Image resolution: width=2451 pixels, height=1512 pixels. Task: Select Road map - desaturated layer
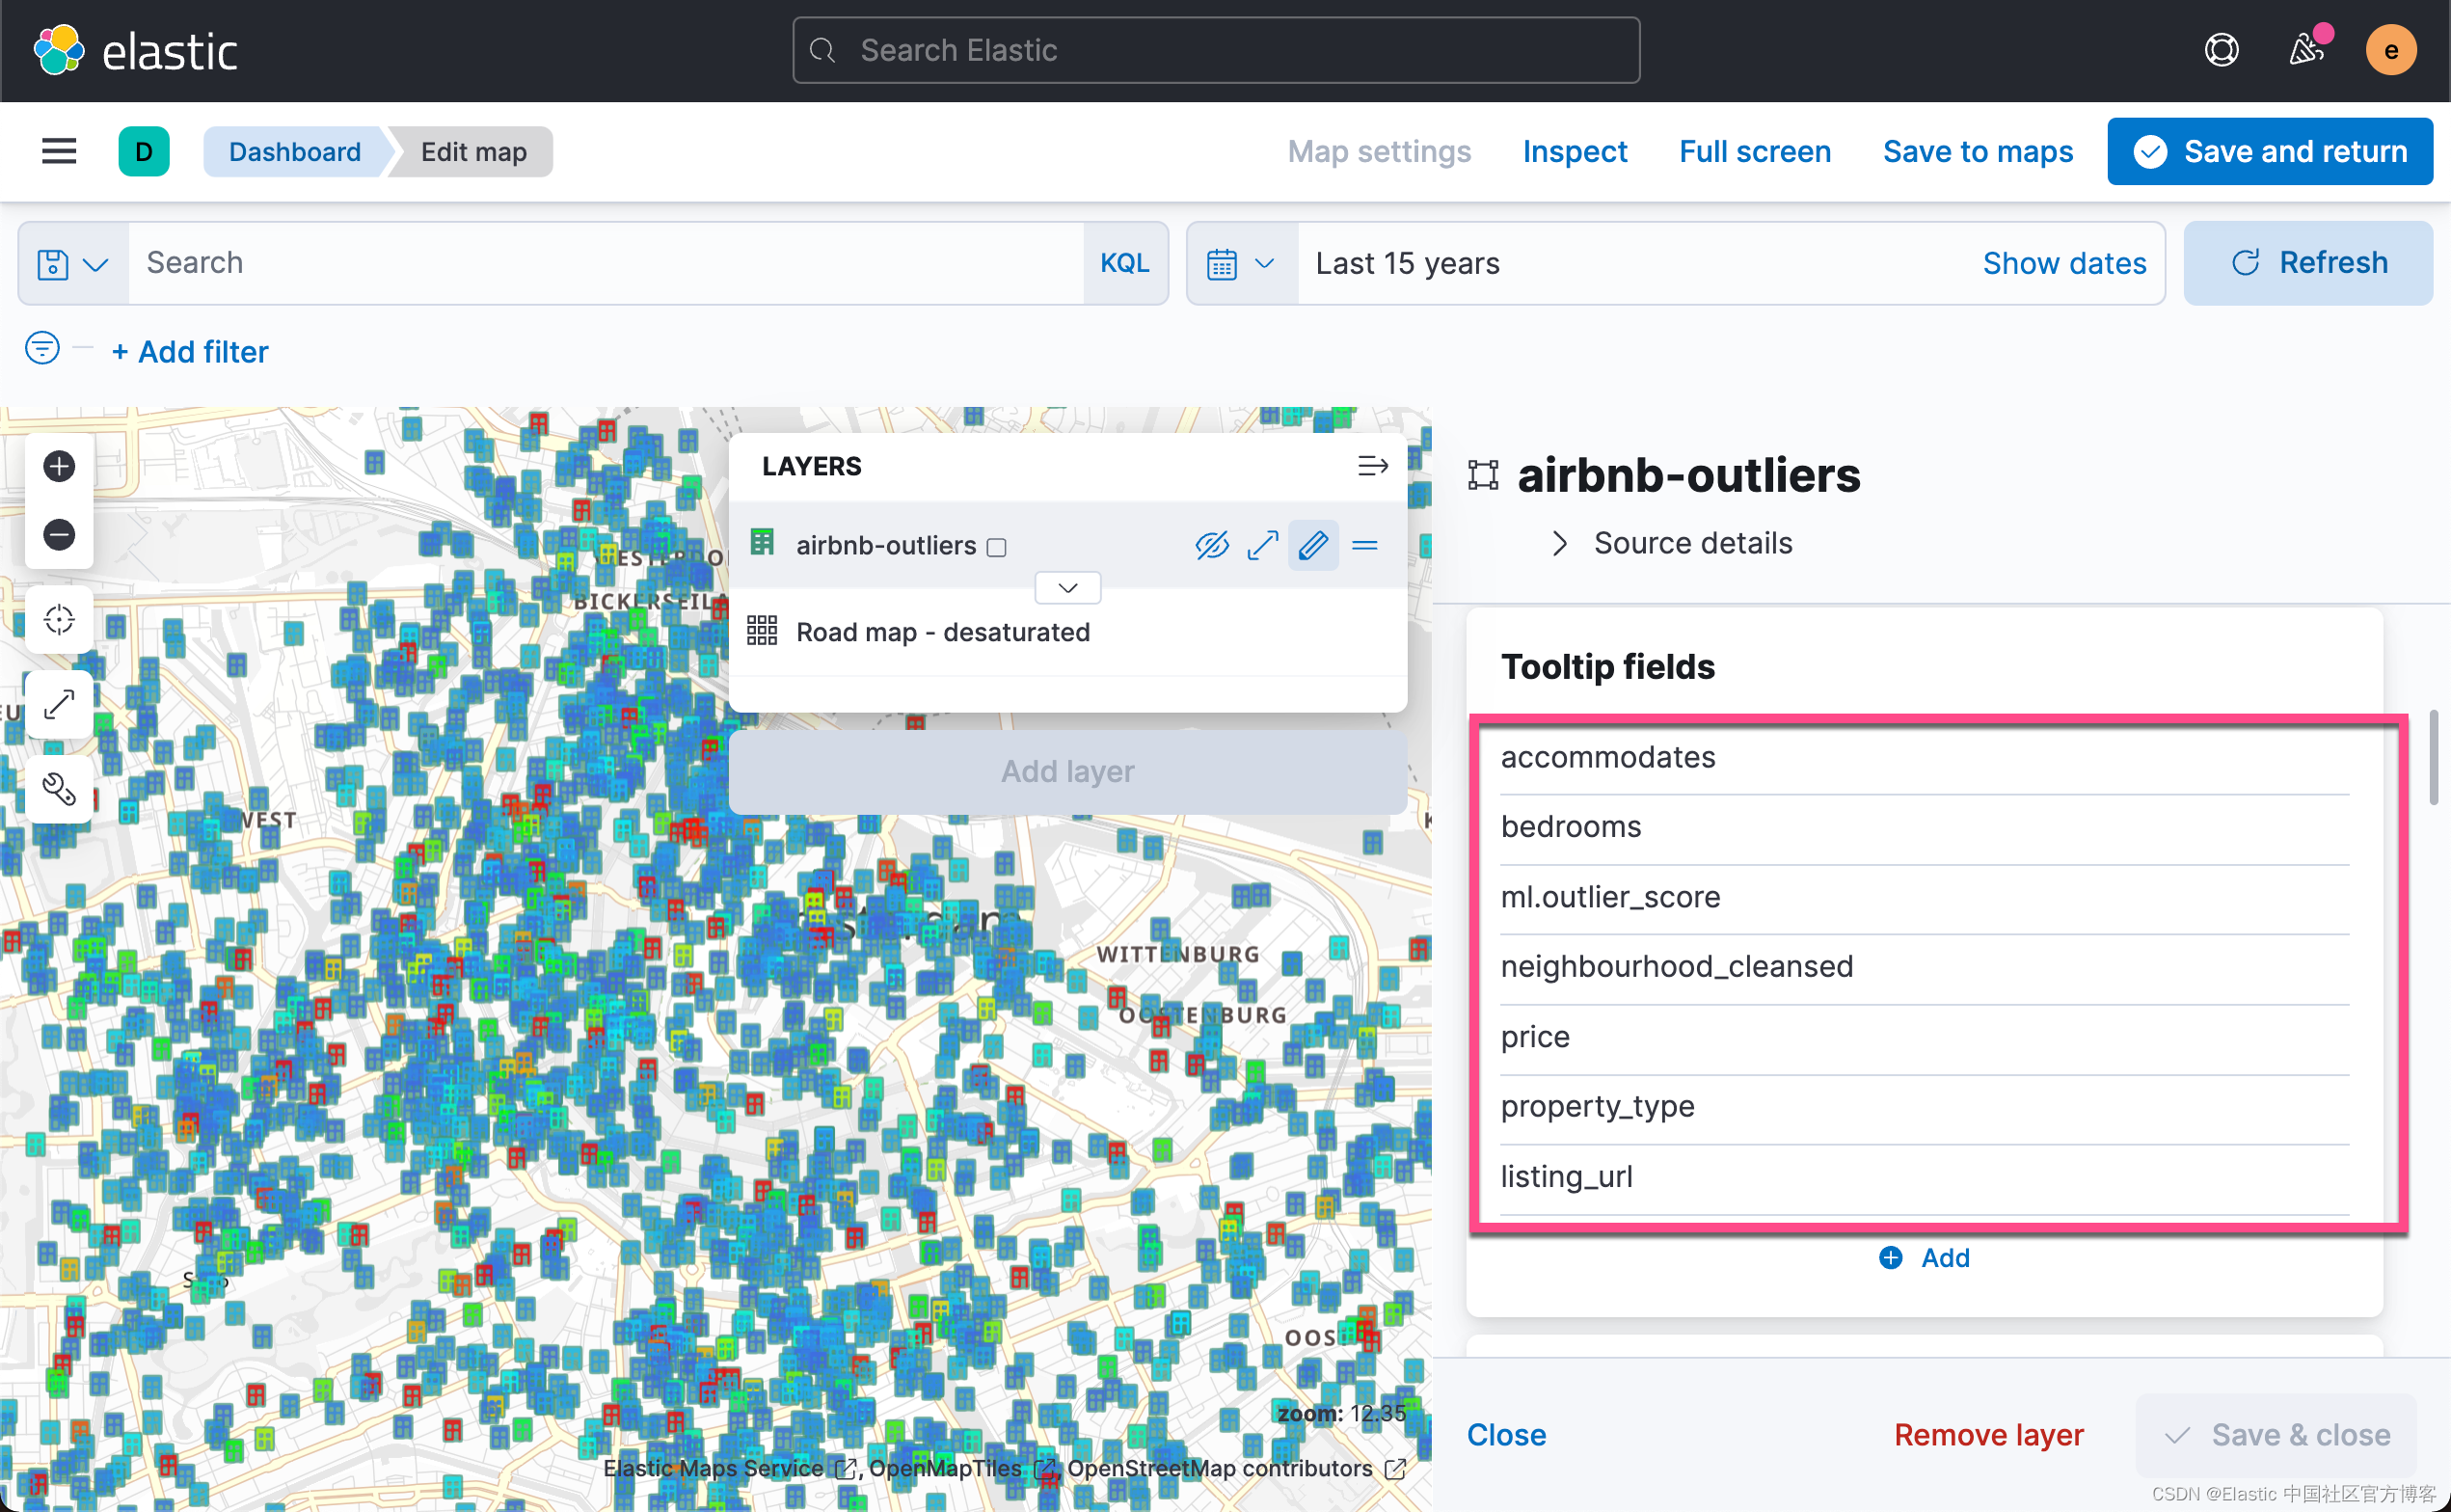(943, 632)
